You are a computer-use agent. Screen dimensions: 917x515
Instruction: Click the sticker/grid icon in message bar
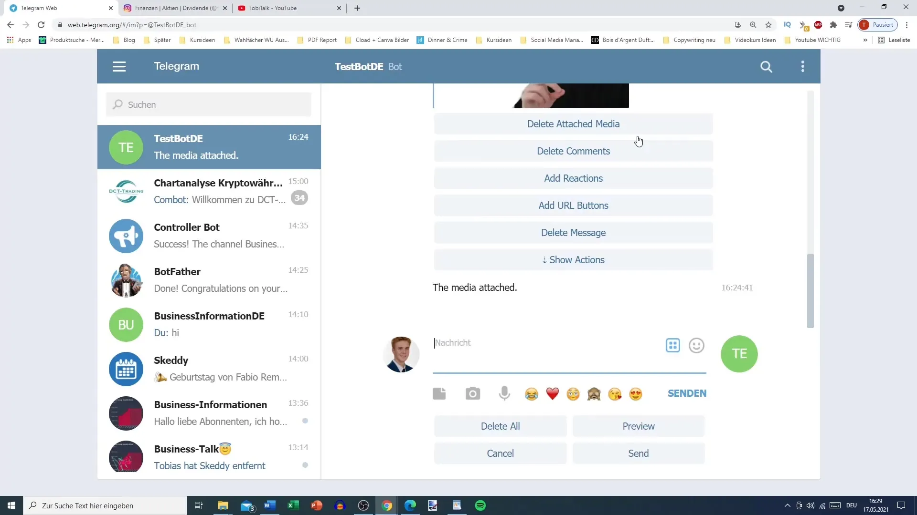point(672,345)
